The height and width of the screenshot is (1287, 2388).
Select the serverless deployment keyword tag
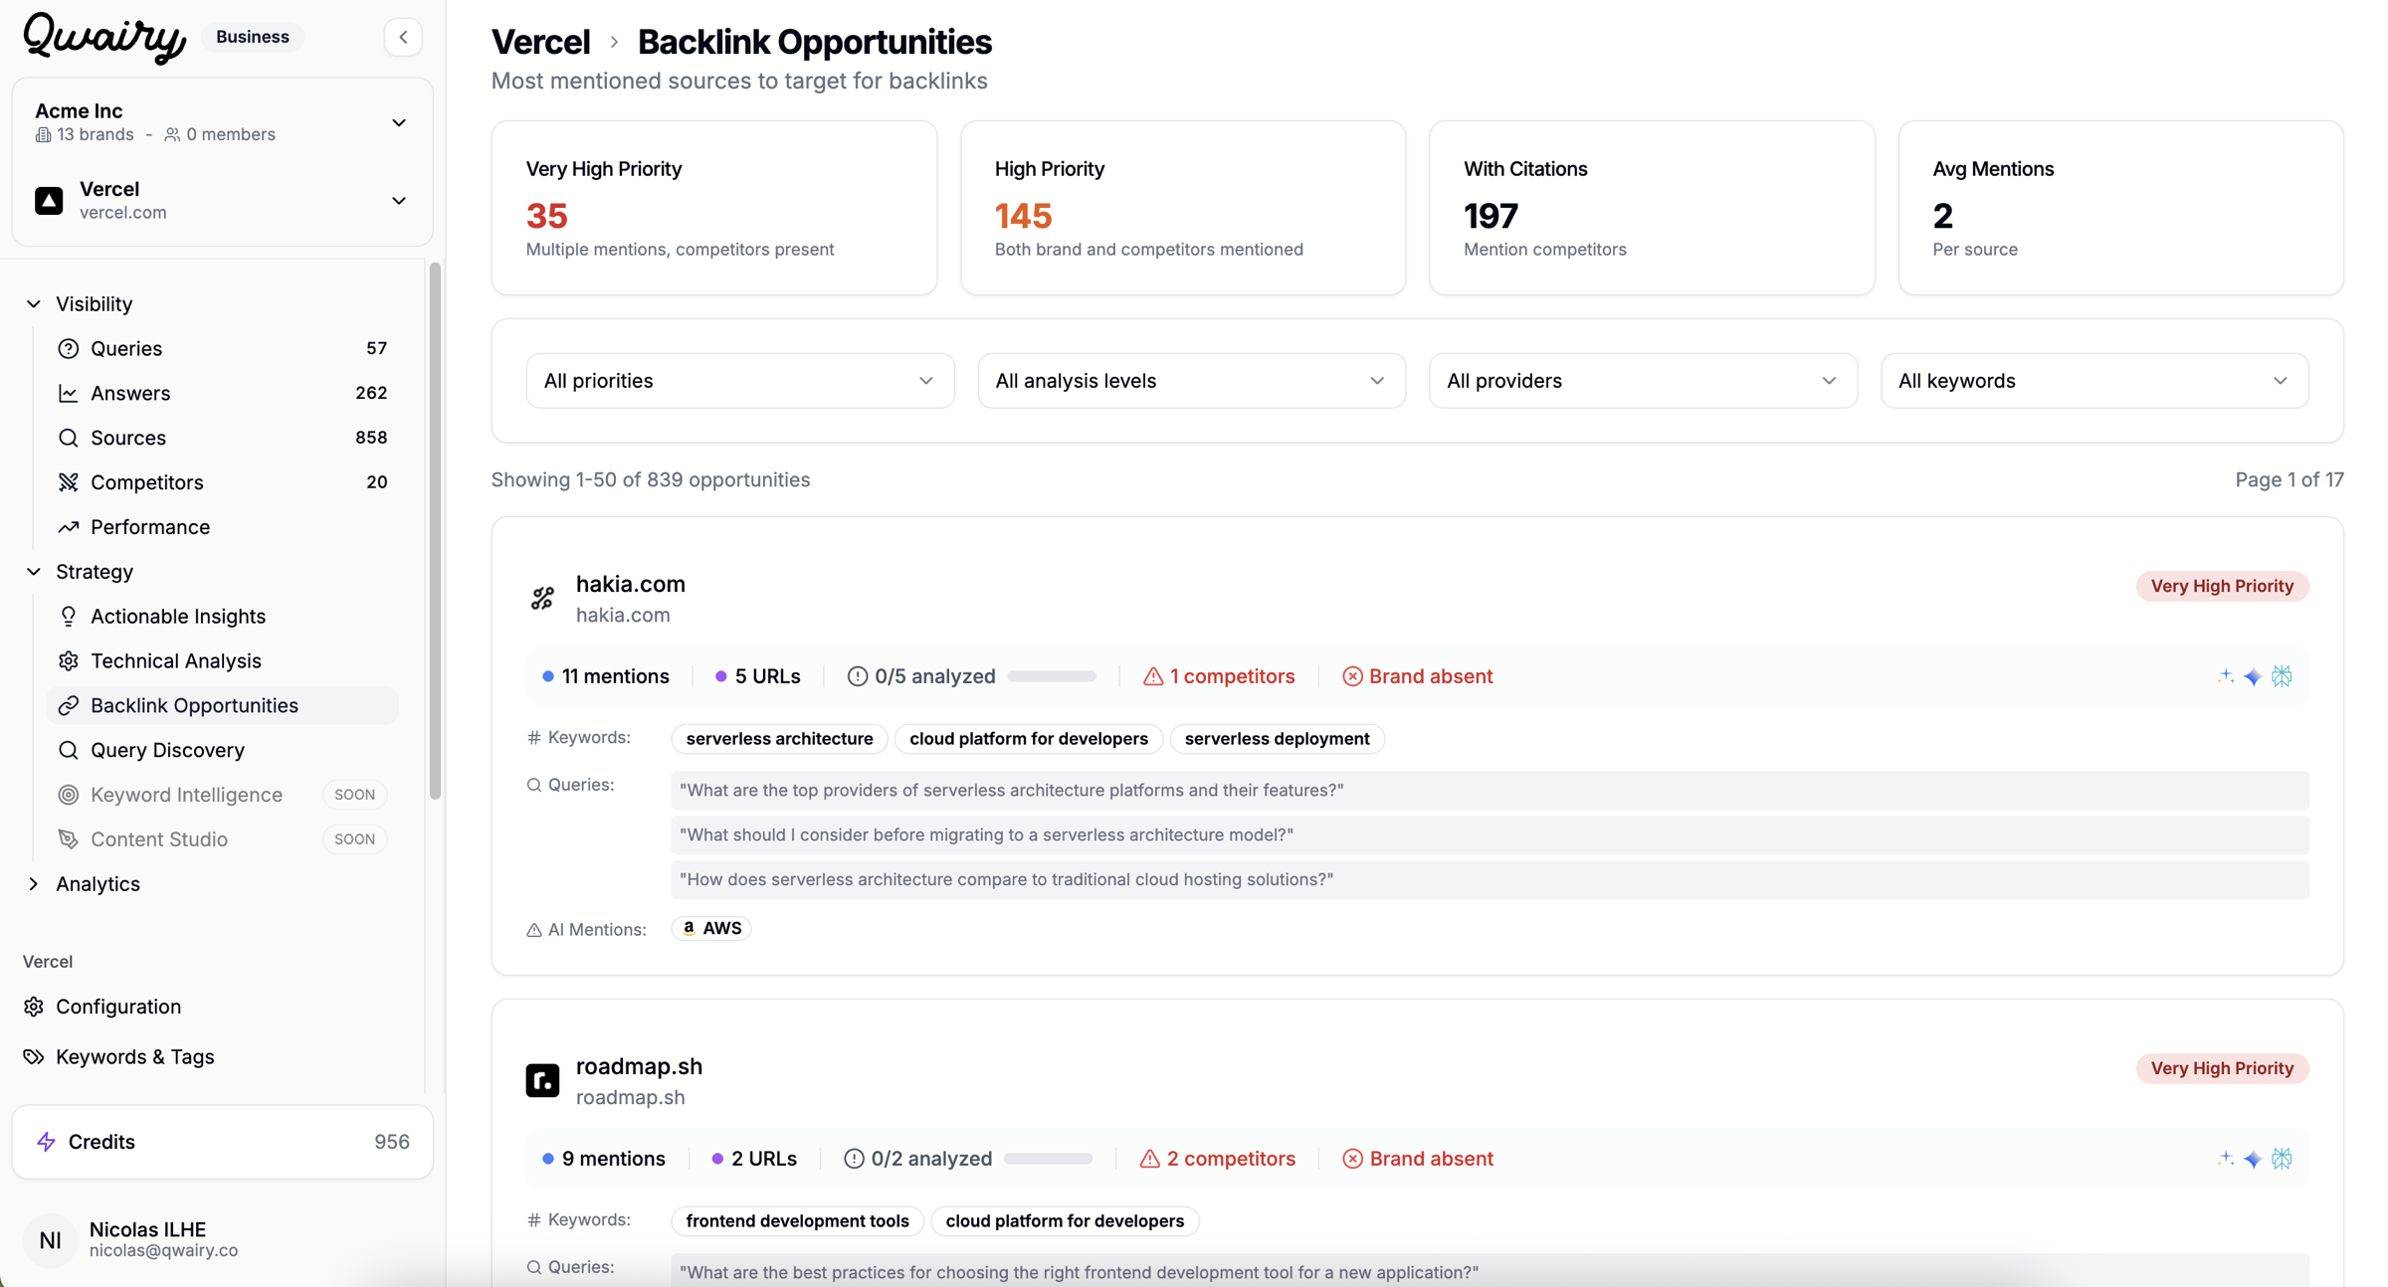(1277, 739)
